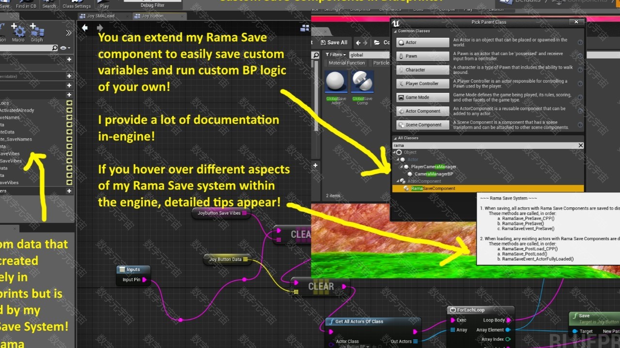
Task: Collapse the Actor tree node
Action: coord(398,159)
